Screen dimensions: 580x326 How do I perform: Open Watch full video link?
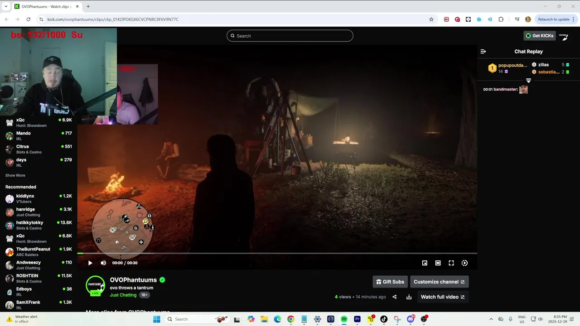443,297
